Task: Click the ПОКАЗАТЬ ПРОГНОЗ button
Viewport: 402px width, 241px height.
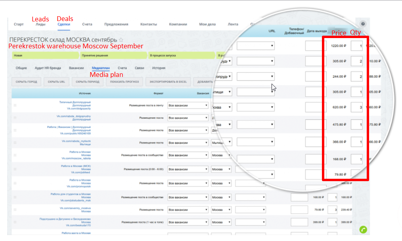Action: coord(124,82)
